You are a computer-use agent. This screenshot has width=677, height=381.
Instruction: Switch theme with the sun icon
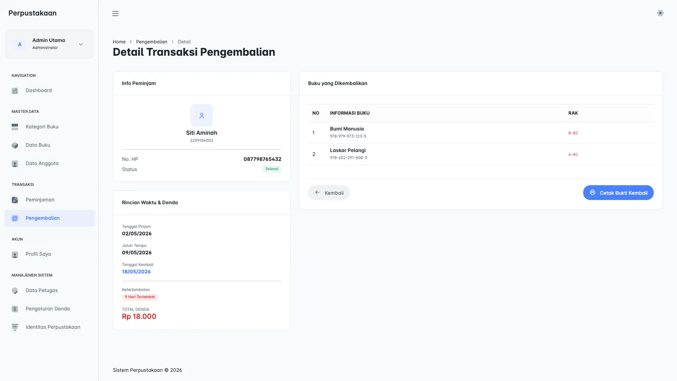(660, 13)
